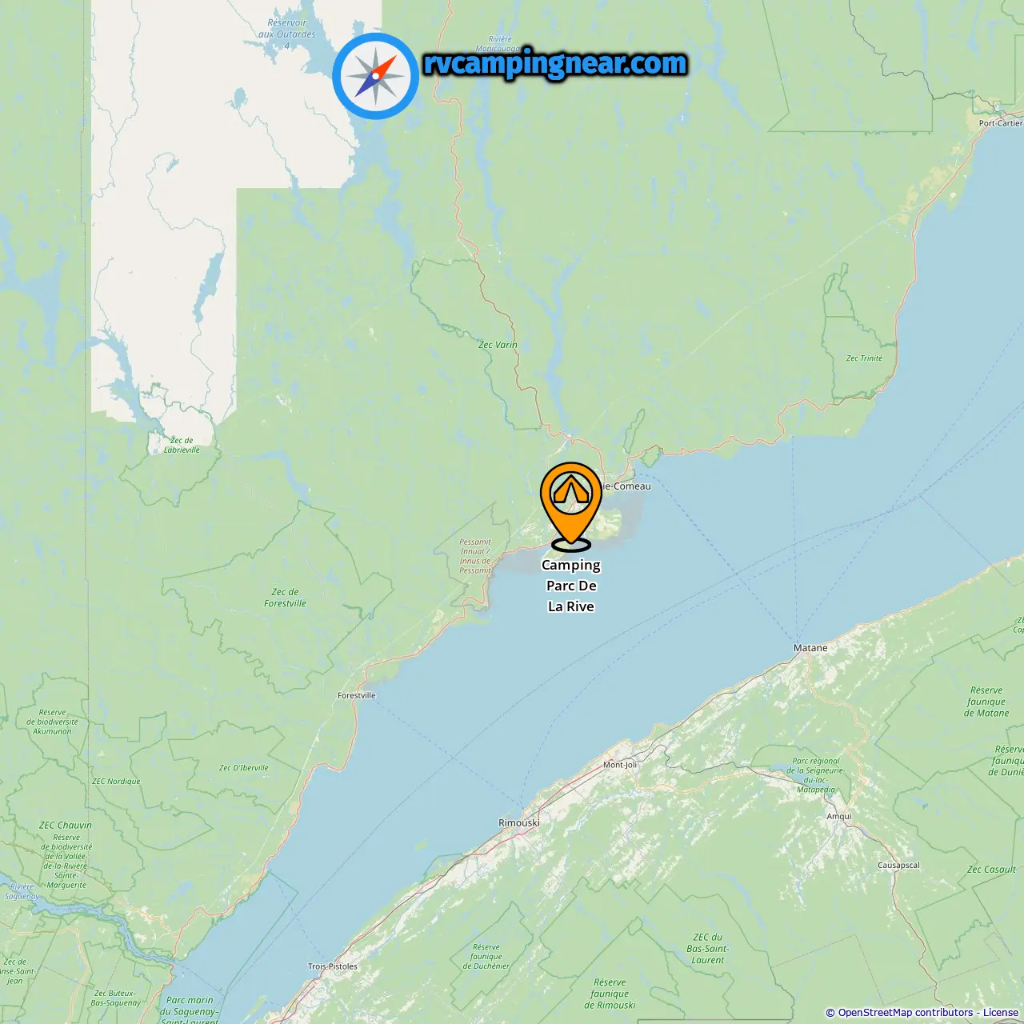
Task: Select the Zec Varin area label
Action: [x=498, y=345]
